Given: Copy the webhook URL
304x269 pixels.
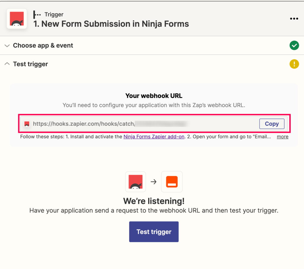Looking at the screenshot, I should (x=272, y=124).
